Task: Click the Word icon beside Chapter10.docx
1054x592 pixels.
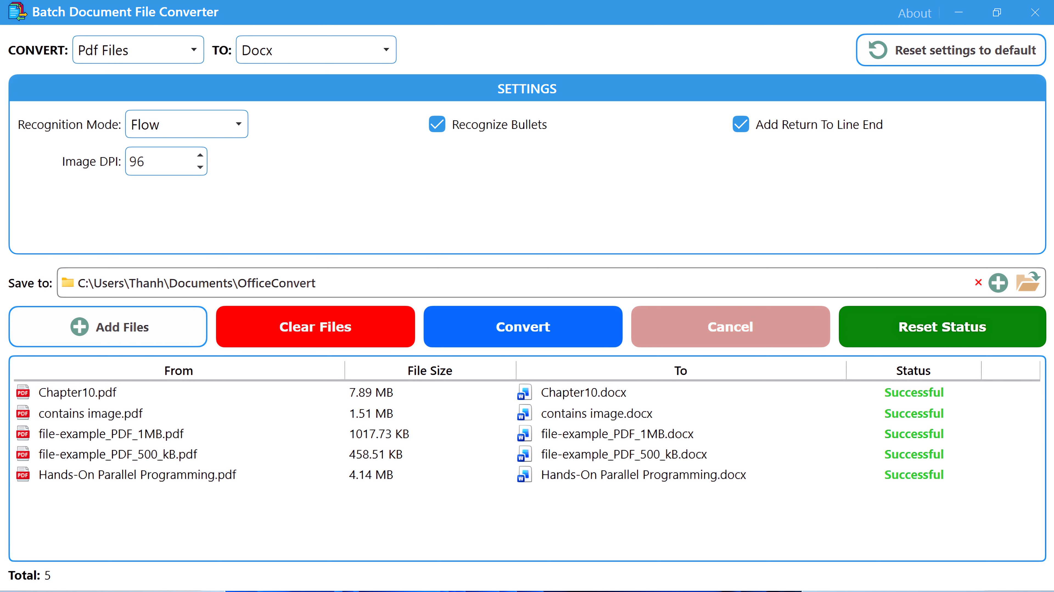Action: click(524, 392)
